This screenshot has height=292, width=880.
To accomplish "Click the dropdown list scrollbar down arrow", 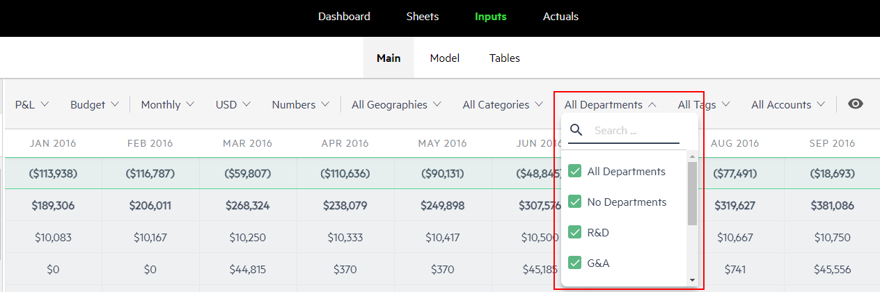I will pos(692,280).
